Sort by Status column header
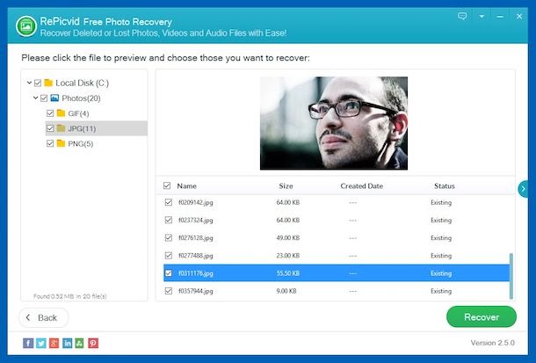Viewport: 536px width, 363px height. (x=445, y=186)
